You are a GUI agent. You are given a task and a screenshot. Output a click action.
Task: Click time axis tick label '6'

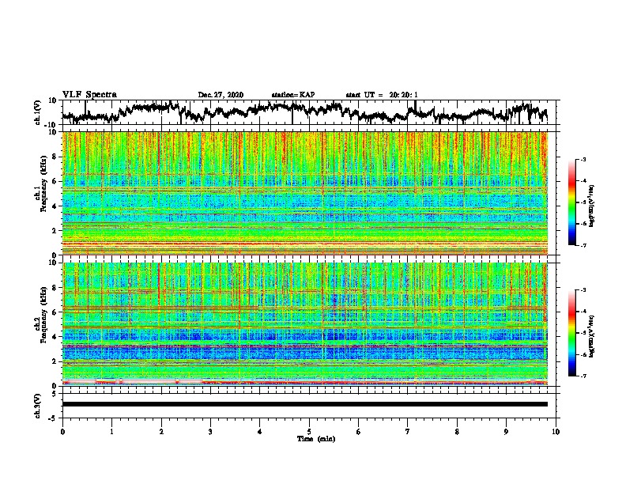click(358, 432)
